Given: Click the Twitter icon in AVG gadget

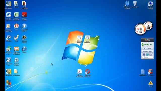Looking at the screenshot, I should (x=147, y=54).
